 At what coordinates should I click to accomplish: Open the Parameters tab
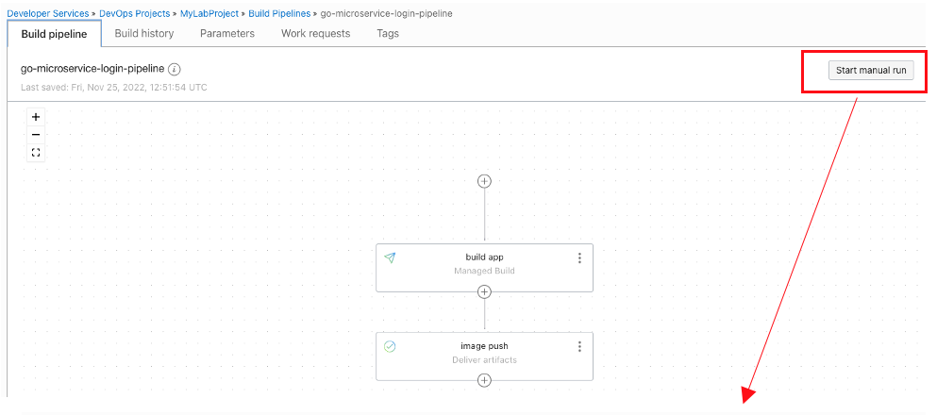(227, 33)
